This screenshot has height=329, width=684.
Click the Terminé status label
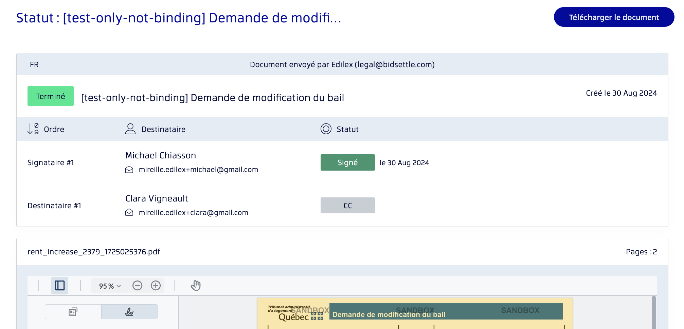coord(51,96)
